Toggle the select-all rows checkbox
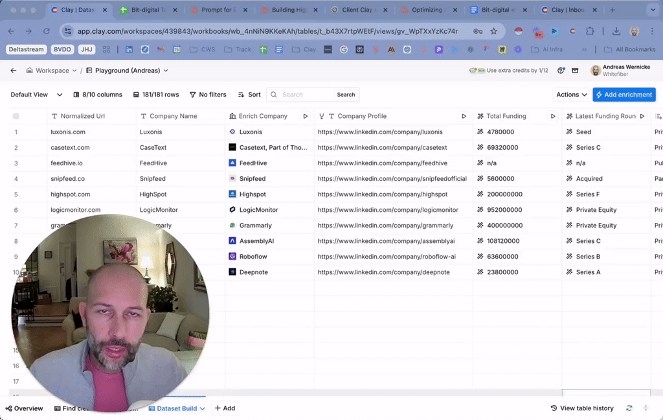663x420 pixels. pyautogui.click(x=16, y=116)
